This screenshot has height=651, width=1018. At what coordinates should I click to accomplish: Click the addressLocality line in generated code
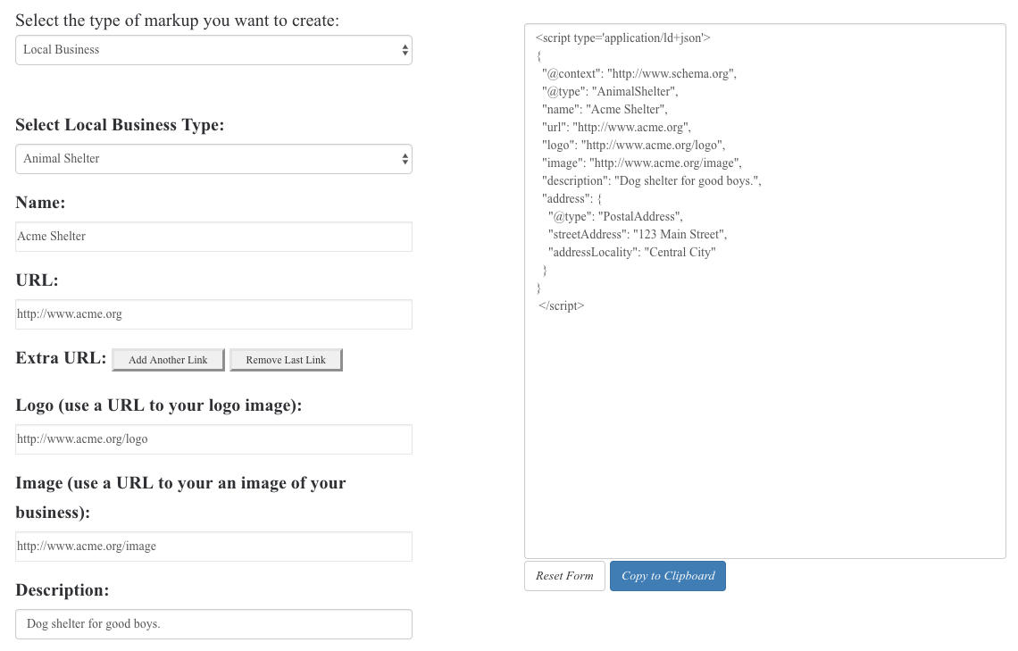pyautogui.click(x=632, y=253)
